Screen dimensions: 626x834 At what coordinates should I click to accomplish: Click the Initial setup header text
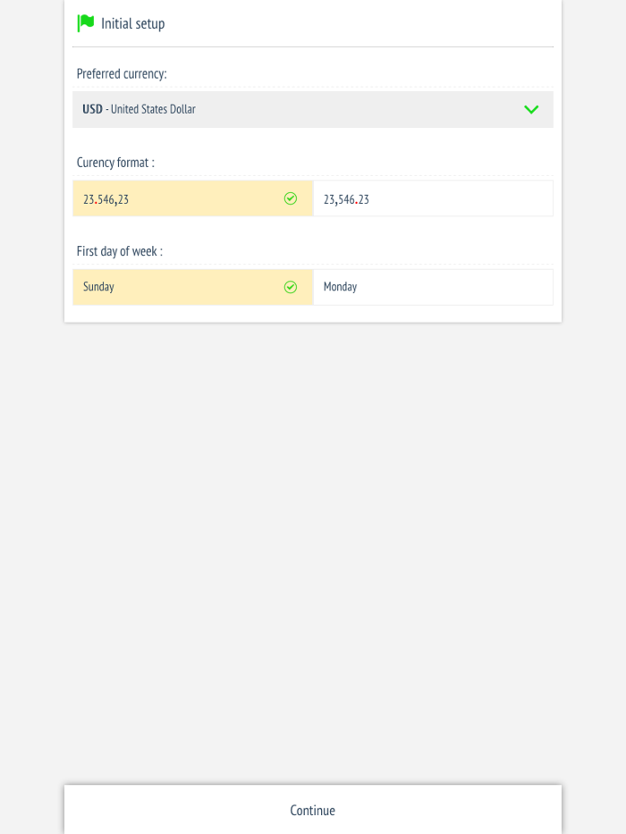point(132,23)
